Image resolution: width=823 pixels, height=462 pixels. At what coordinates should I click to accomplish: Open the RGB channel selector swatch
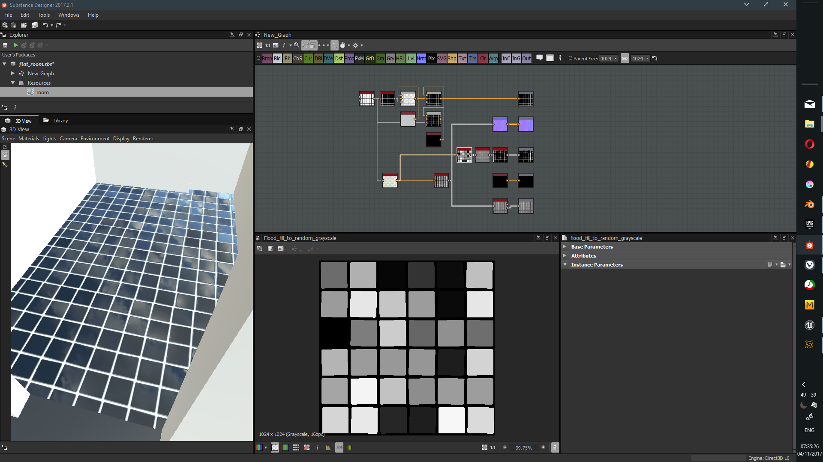[x=259, y=447]
